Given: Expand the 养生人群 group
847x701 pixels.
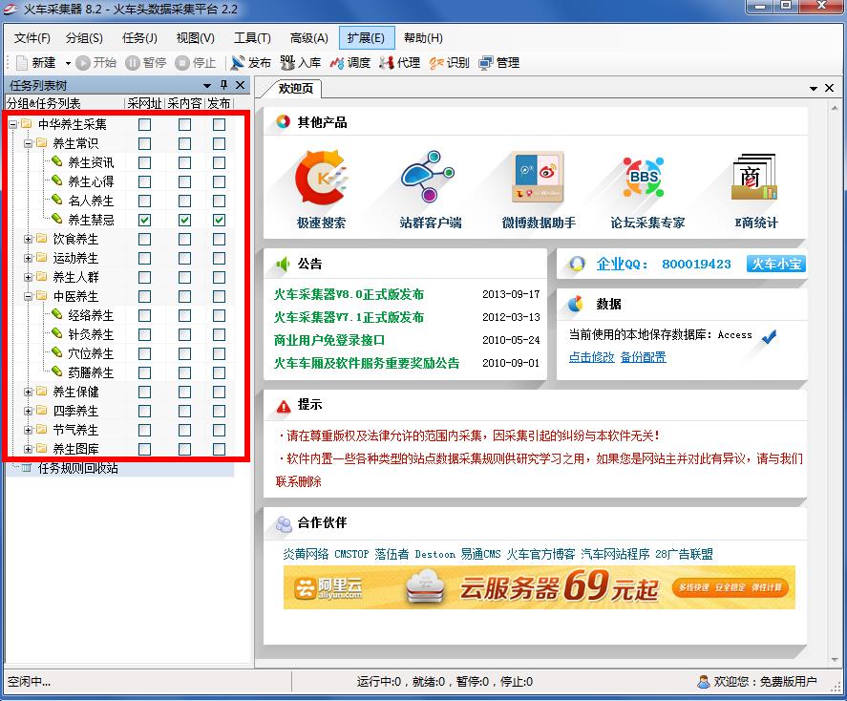Looking at the screenshot, I should [28, 278].
